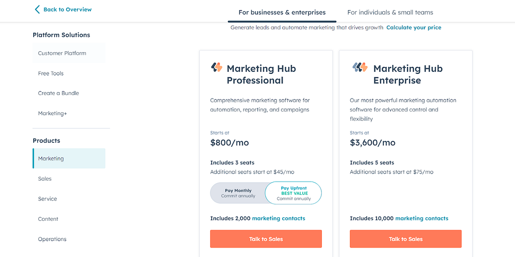This screenshot has width=515, height=257.
Task: Go Back to Overview
Action: pyautogui.click(x=67, y=10)
